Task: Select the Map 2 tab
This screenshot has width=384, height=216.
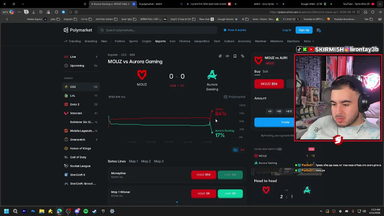Action: tap(146, 161)
